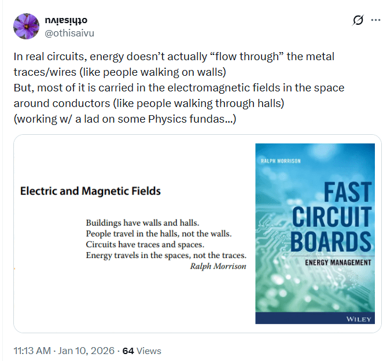
Task: Open the Grok slashed-circle icon
Action: 358,20
